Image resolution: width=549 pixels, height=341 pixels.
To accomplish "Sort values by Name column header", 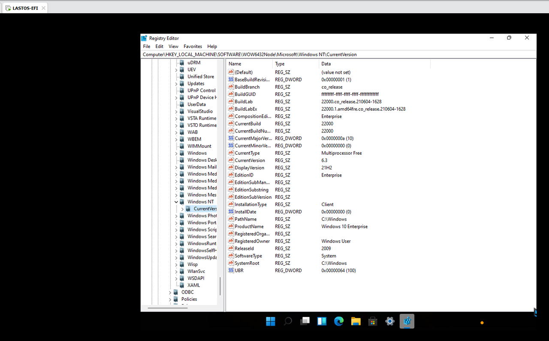I will [249, 64].
